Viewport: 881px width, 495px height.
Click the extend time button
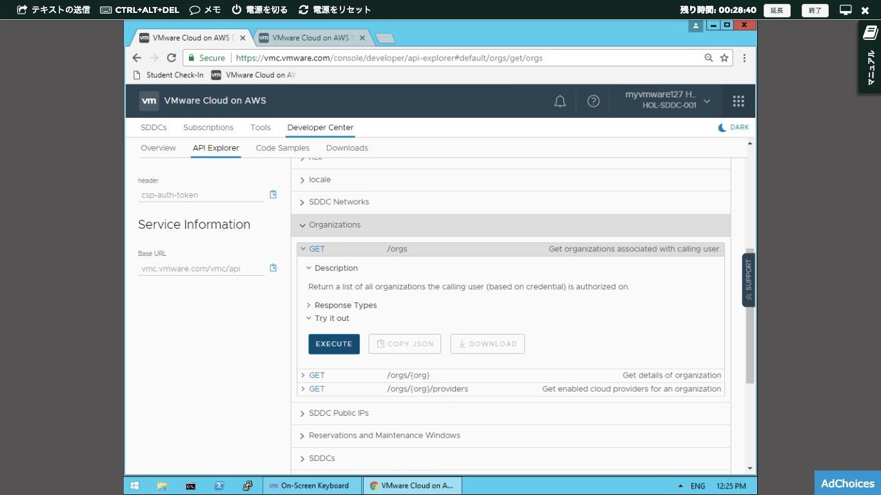777,10
